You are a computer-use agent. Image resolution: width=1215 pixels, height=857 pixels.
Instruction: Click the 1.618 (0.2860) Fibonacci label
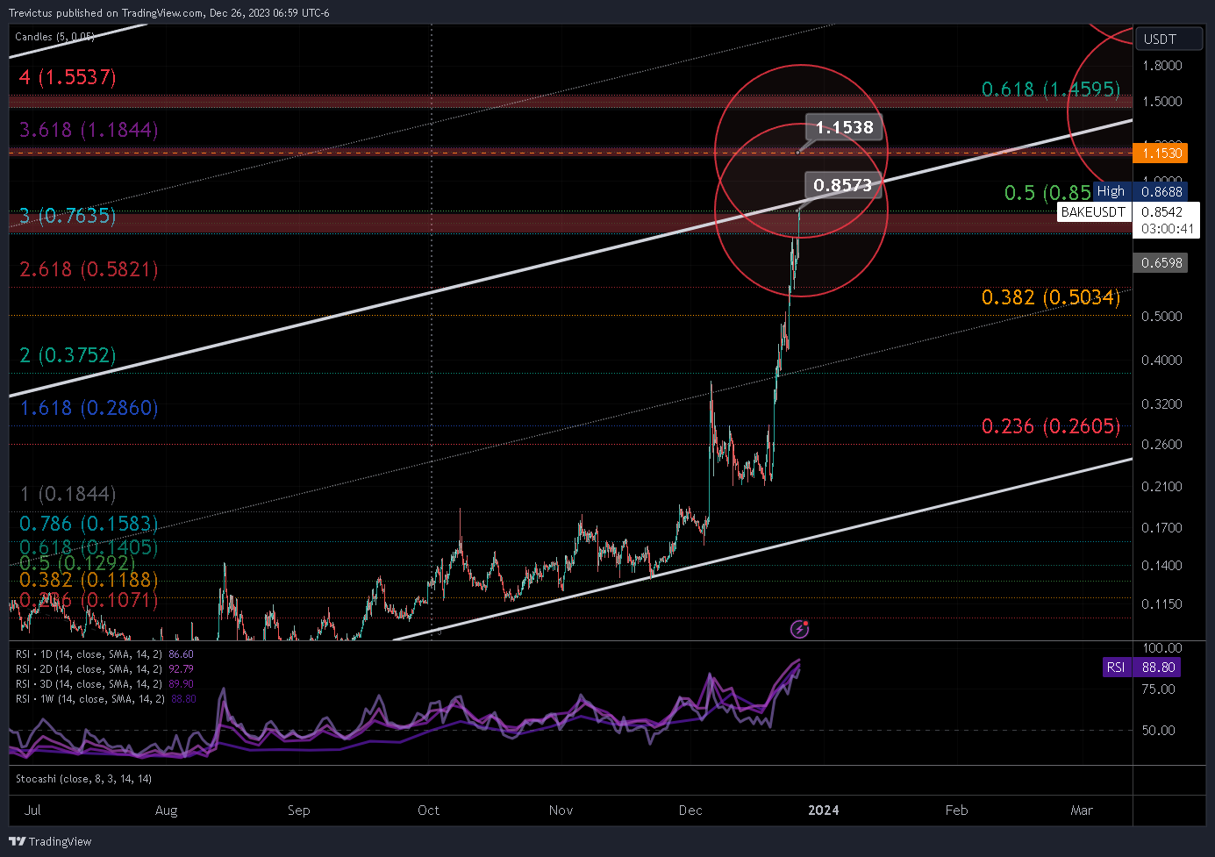pyautogui.click(x=89, y=408)
